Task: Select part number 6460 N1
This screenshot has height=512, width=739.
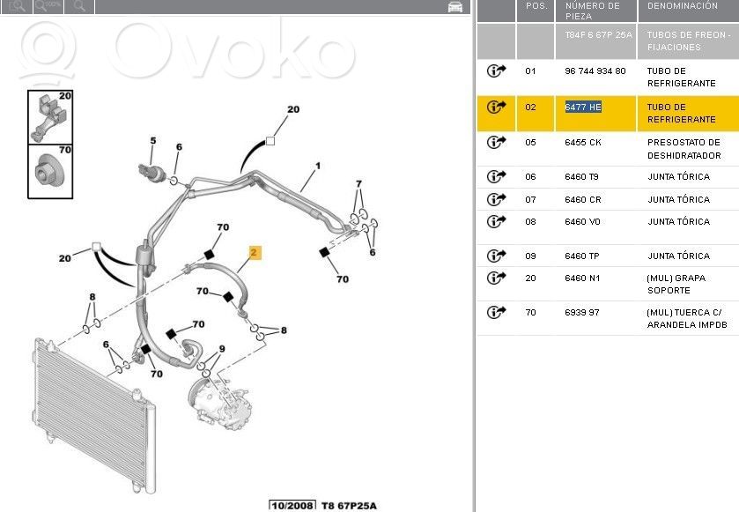Action: [x=582, y=278]
